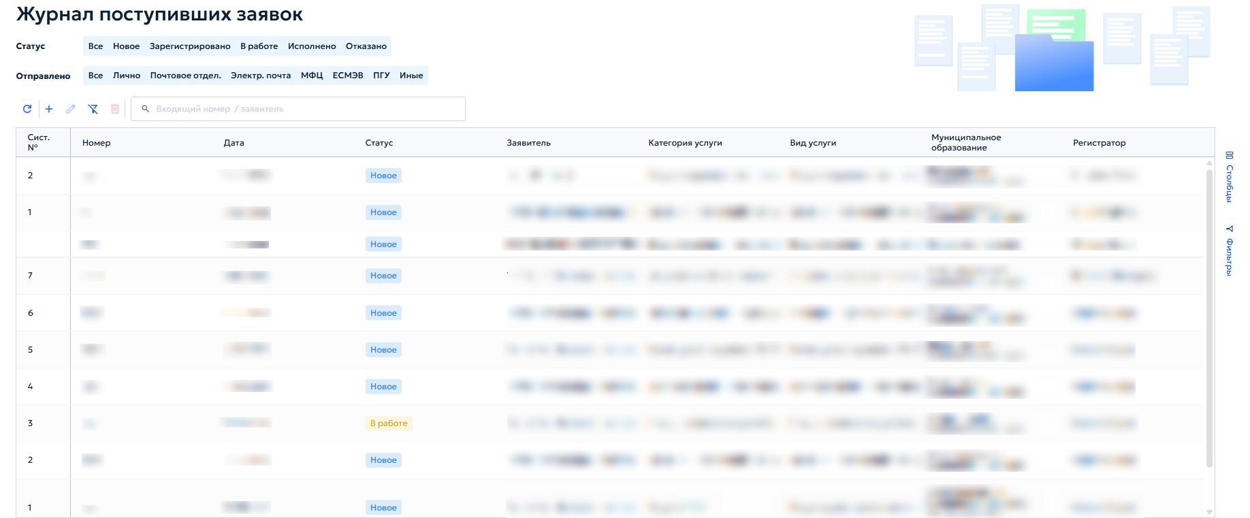Viewport: 1250px width, 518px height.
Task: Click the Новое status badge in row 5
Action: [x=383, y=350]
